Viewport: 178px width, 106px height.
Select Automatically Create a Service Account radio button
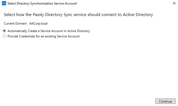click(4, 31)
